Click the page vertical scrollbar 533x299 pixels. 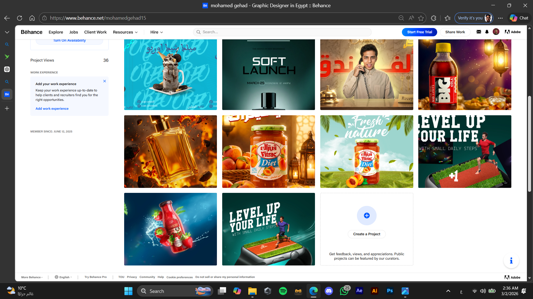pos(529,144)
